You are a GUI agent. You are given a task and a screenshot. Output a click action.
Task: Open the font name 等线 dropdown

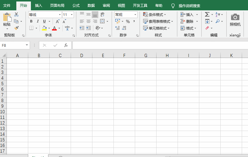(x=60, y=14)
